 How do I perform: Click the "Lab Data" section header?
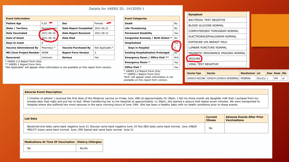point(31,119)
